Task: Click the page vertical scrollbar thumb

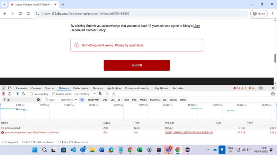Action: pos(275,58)
